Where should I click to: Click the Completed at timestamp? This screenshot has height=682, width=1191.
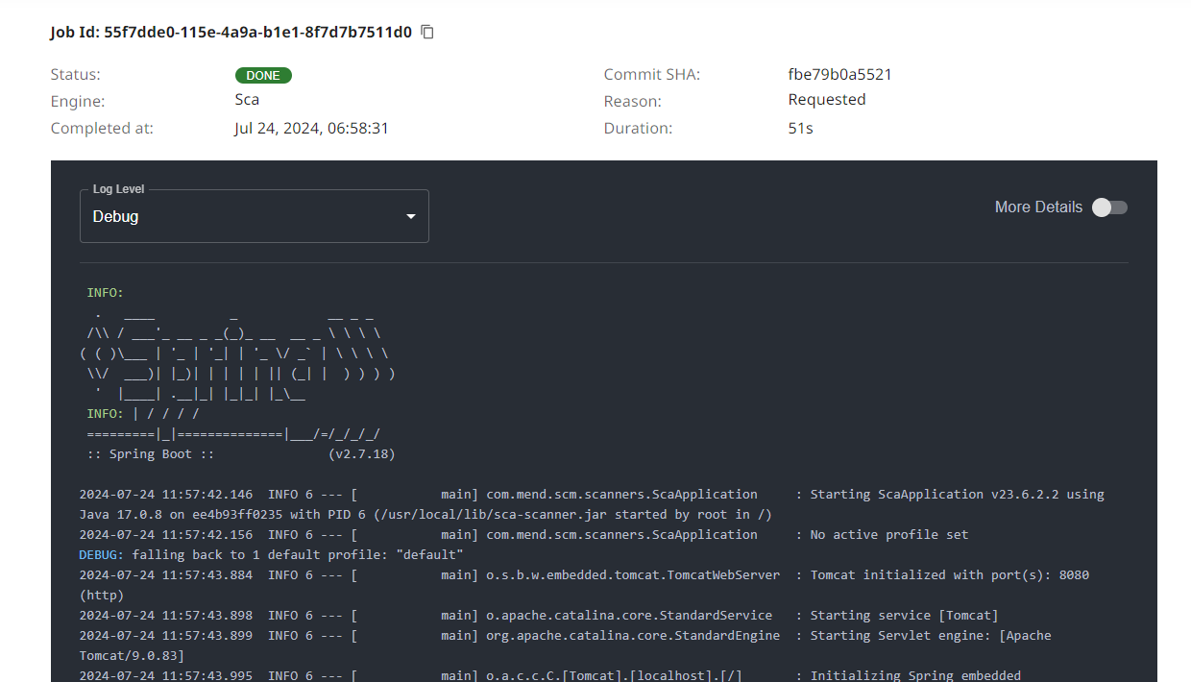coord(311,128)
